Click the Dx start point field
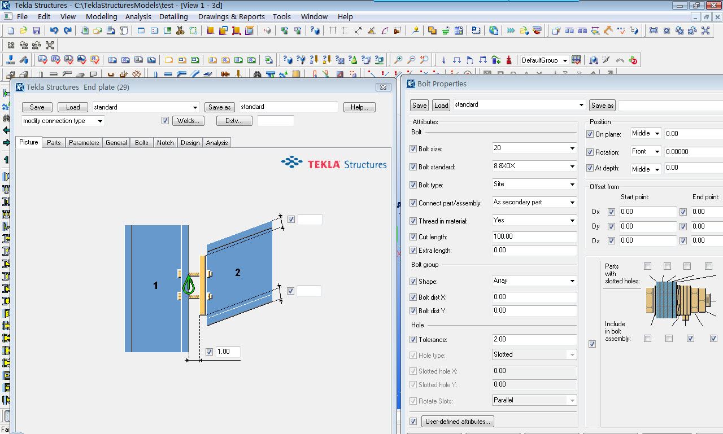The image size is (723, 434). (x=648, y=212)
